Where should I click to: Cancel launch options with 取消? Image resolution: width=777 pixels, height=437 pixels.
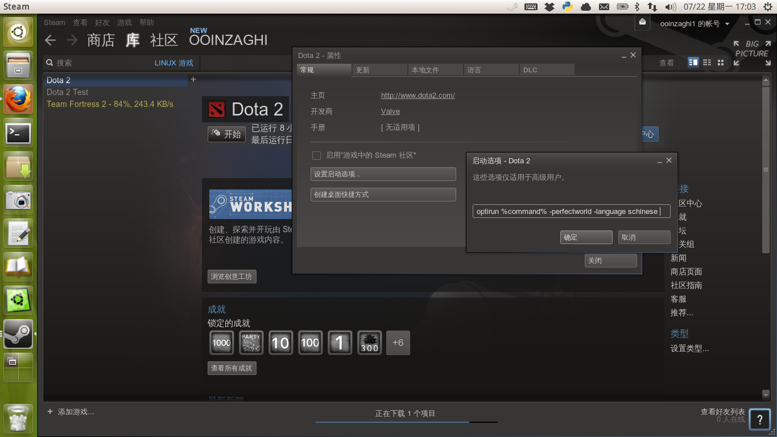pos(644,237)
